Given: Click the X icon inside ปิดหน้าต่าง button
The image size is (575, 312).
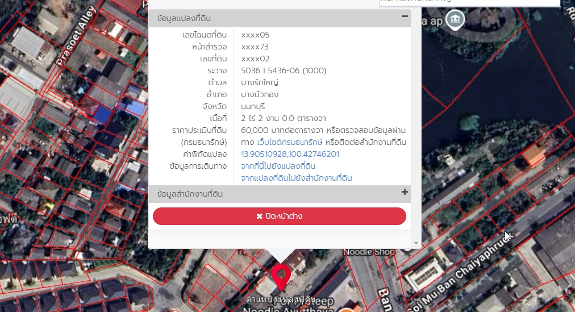Looking at the screenshot, I should tap(260, 217).
